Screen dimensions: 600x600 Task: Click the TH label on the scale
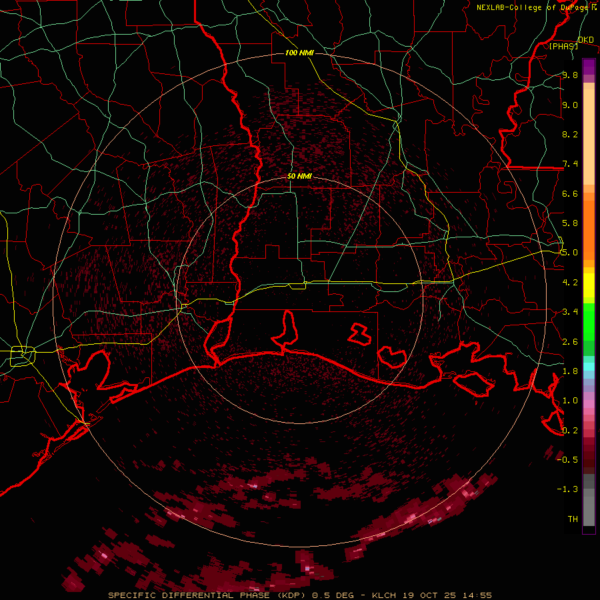(573, 519)
